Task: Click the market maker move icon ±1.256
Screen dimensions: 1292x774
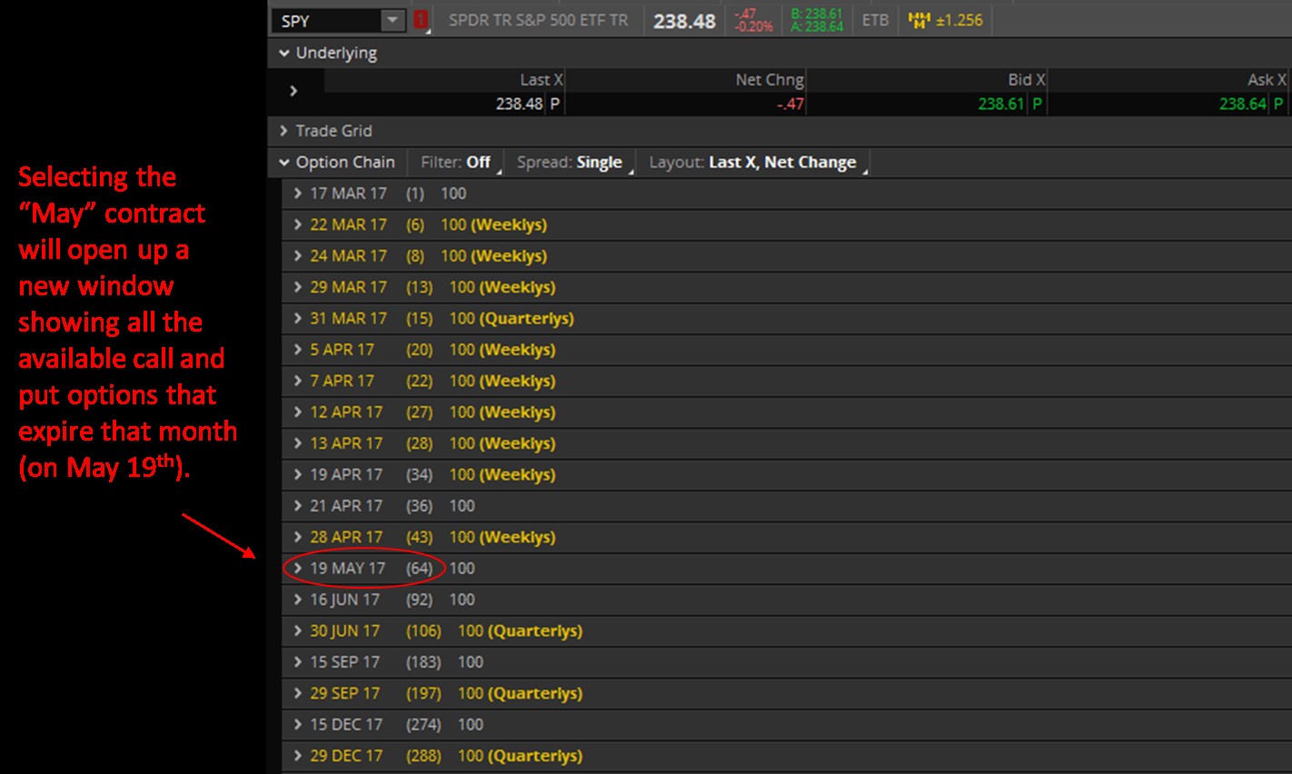Action: click(946, 20)
